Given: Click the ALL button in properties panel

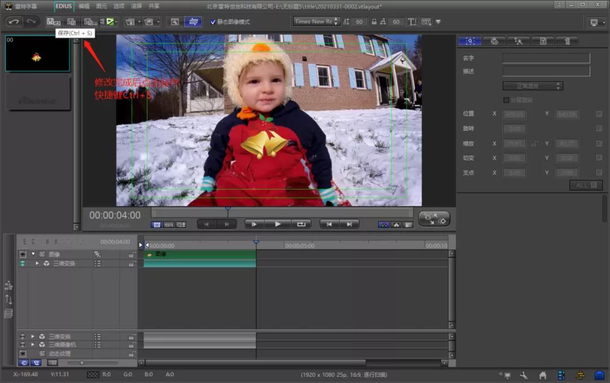Looking at the screenshot, I should tap(586, 185).
